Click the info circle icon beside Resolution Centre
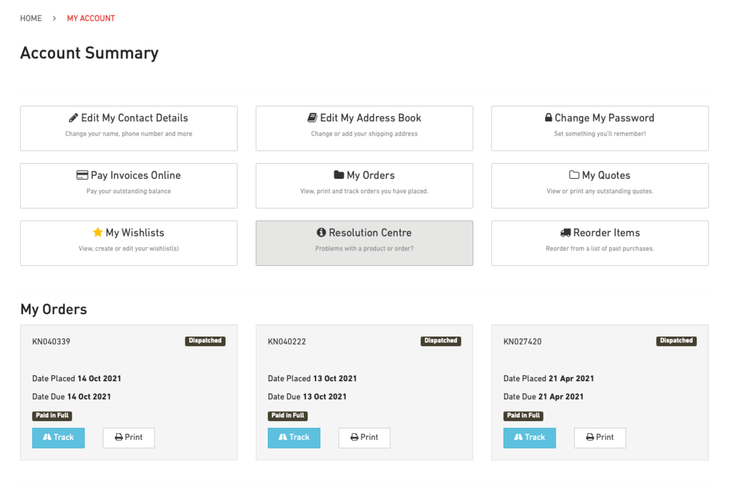 pos(321,232)
